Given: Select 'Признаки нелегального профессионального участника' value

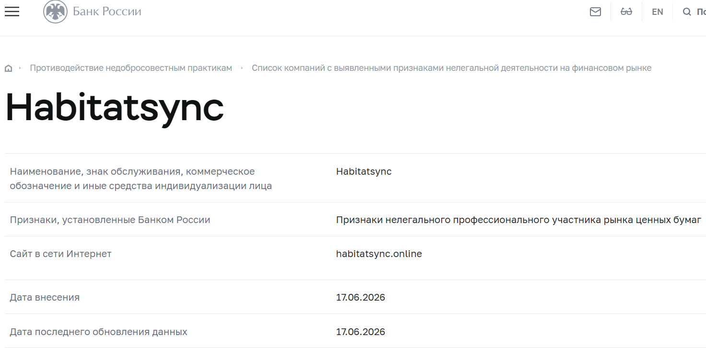Looking at the screenshot, I should tap(518, 220).
